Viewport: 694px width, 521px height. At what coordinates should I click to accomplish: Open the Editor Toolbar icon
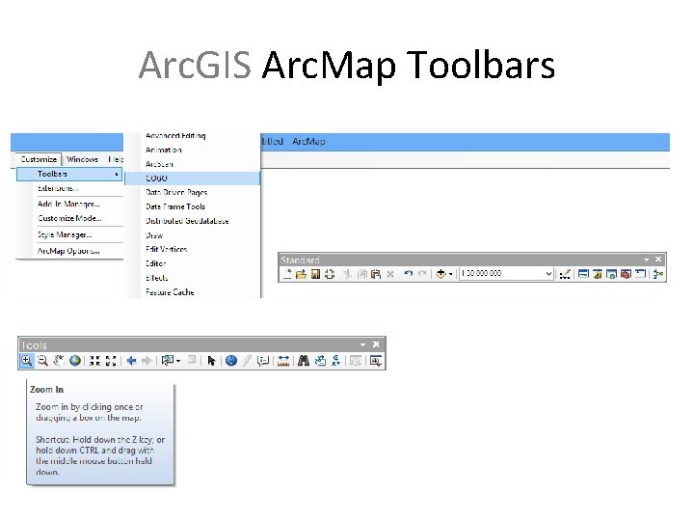[x=565, y=274]
